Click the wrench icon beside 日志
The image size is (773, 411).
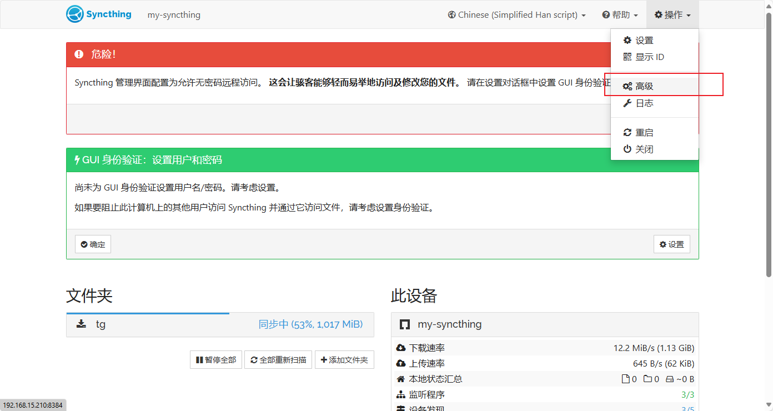point(628,103)
